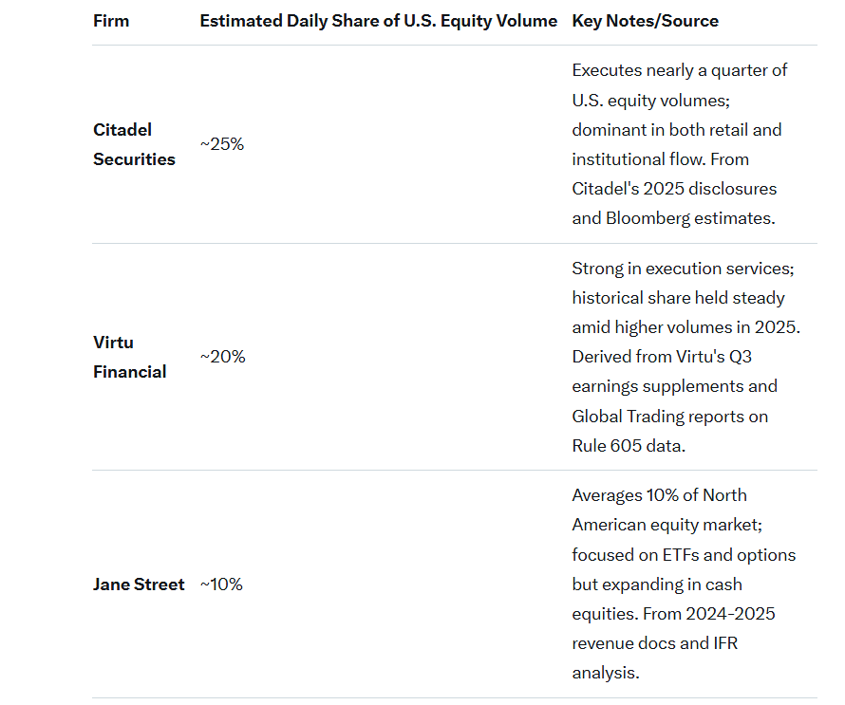This screenshot has width=845, height=705.
Task: Click the "Global Trading reports on" line
Action: point(669,416)
